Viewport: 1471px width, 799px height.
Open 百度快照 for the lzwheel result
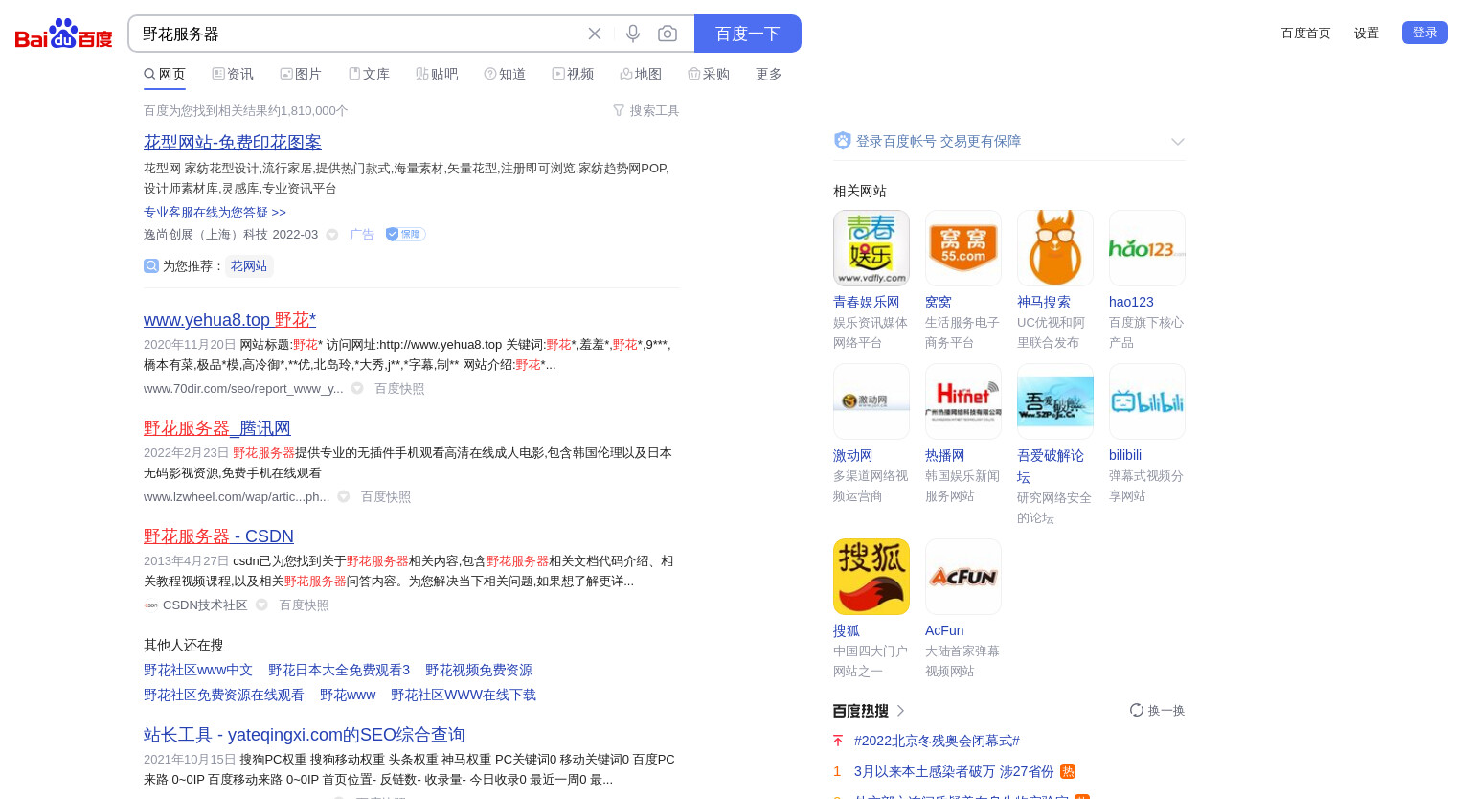386,496
